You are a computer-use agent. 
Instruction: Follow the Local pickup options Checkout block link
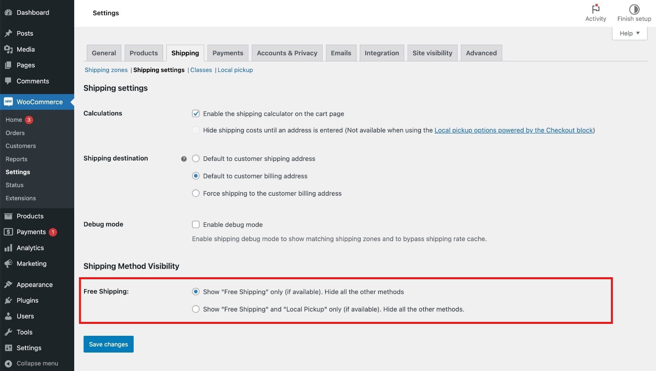(514, 130)
